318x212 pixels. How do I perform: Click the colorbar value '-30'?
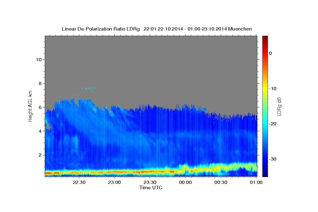273,159
